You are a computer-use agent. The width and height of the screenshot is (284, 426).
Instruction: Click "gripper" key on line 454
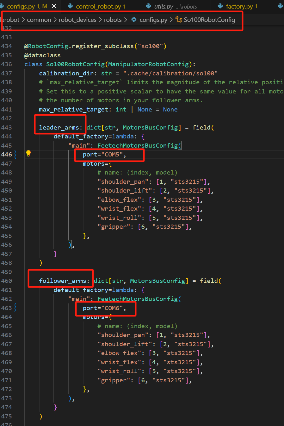click(x=114, y=226)
